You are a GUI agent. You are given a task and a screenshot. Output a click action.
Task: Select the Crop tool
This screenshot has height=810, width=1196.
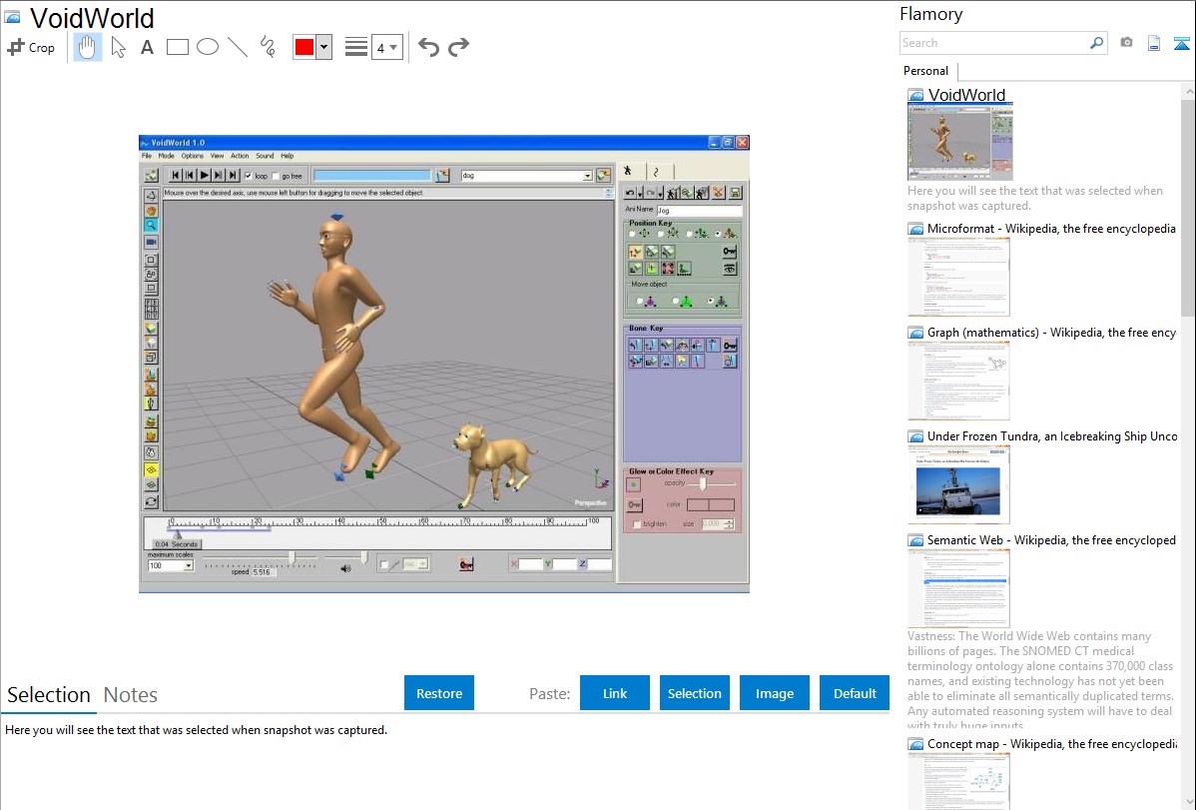point(31,47)
